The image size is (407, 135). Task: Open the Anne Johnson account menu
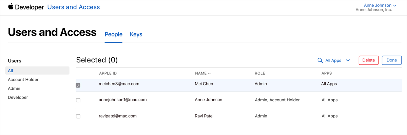click(x=380, y=5)
